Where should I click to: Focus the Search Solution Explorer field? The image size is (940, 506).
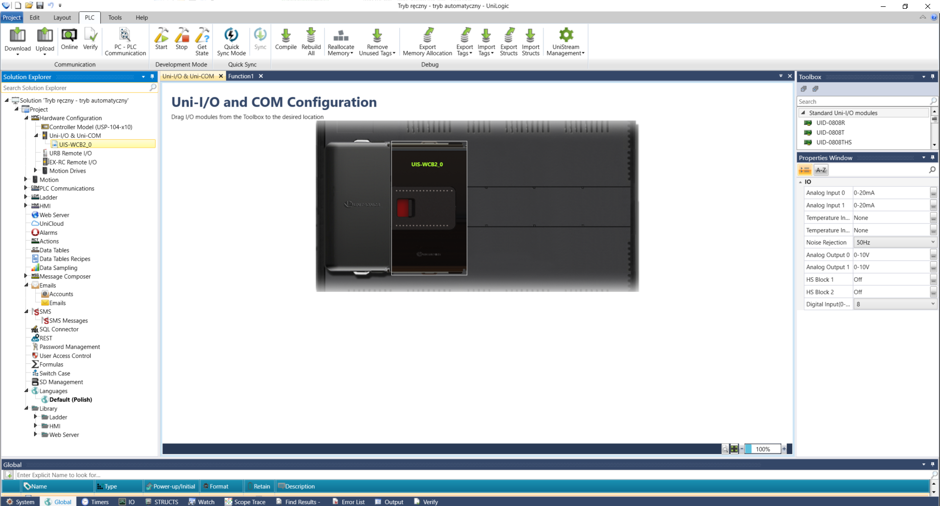(76, 88)
